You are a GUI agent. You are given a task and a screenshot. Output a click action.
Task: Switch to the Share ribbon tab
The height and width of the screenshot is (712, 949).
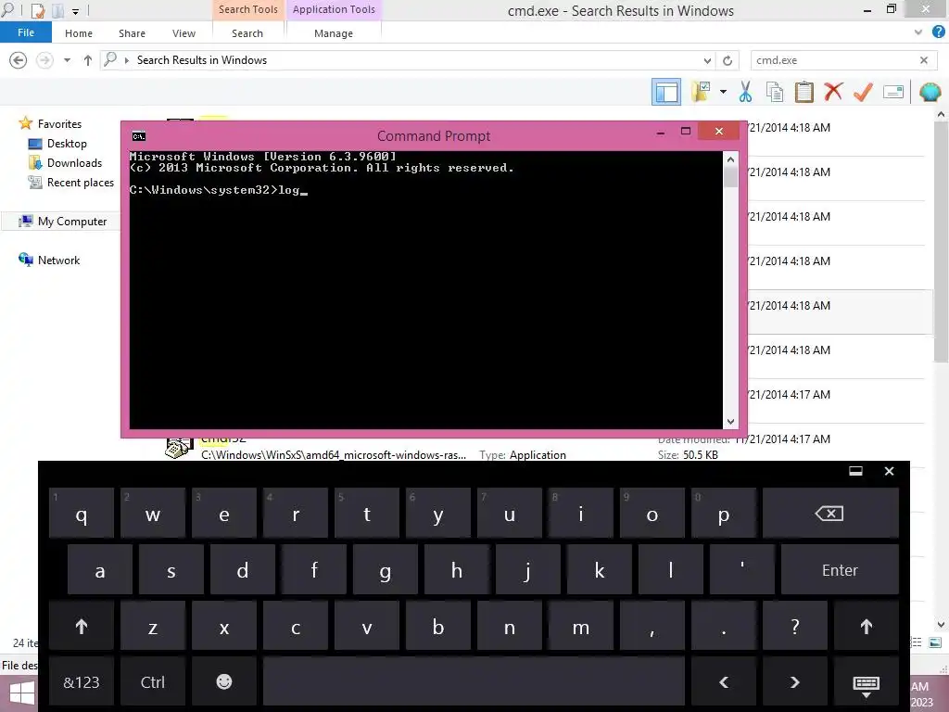[132, 33]
